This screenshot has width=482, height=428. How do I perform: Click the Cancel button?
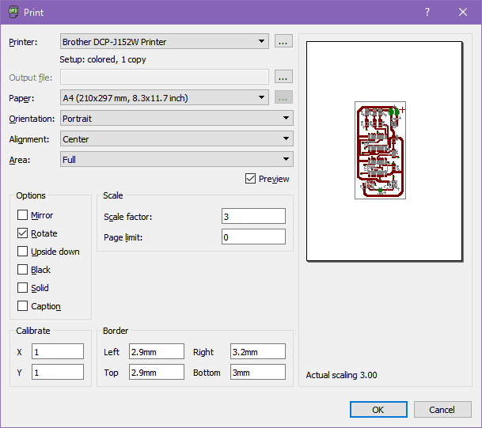(x=442, y=410)
